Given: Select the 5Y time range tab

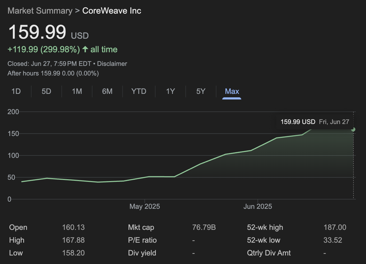Looking at the screenshot, I should click(x=201, y=91).
